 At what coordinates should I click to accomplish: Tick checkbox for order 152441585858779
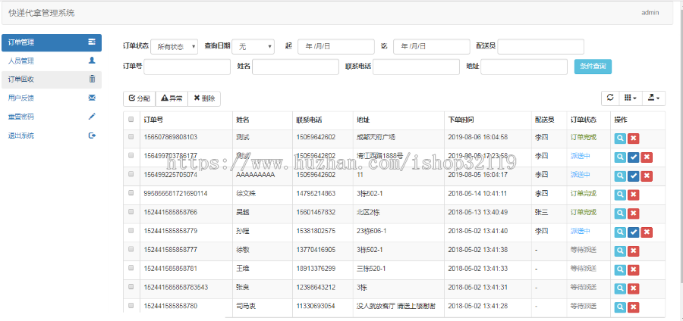coord(131,230)
